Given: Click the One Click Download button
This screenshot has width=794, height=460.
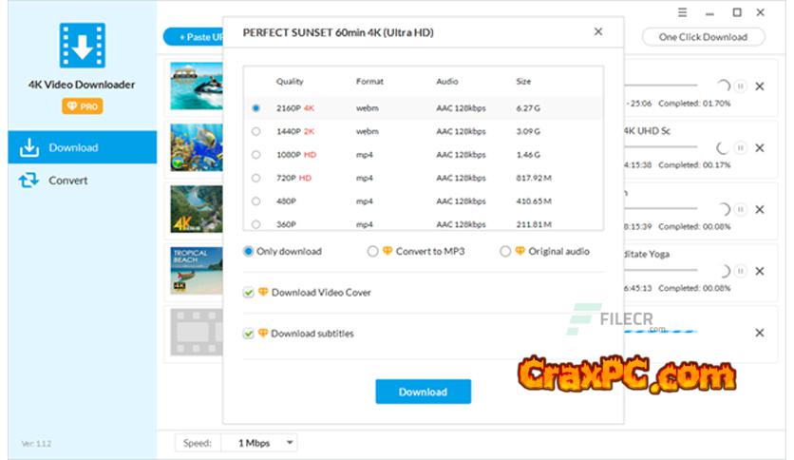Looking at the screenshot, I should tap(702, 37).
